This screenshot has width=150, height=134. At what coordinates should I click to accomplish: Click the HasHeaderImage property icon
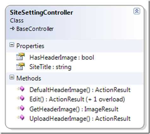tap(21, 57)
